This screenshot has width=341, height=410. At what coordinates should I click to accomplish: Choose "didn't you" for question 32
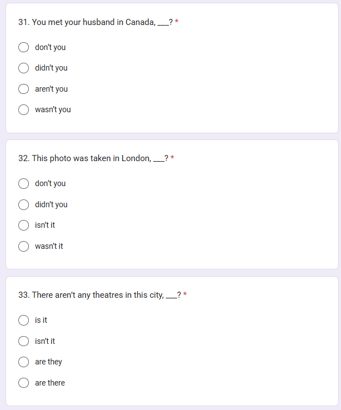pyautogui.click(x=23, y=204)
